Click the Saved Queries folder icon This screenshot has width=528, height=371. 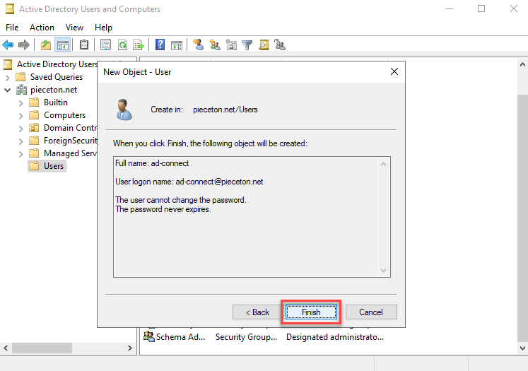tap(20, 77)
